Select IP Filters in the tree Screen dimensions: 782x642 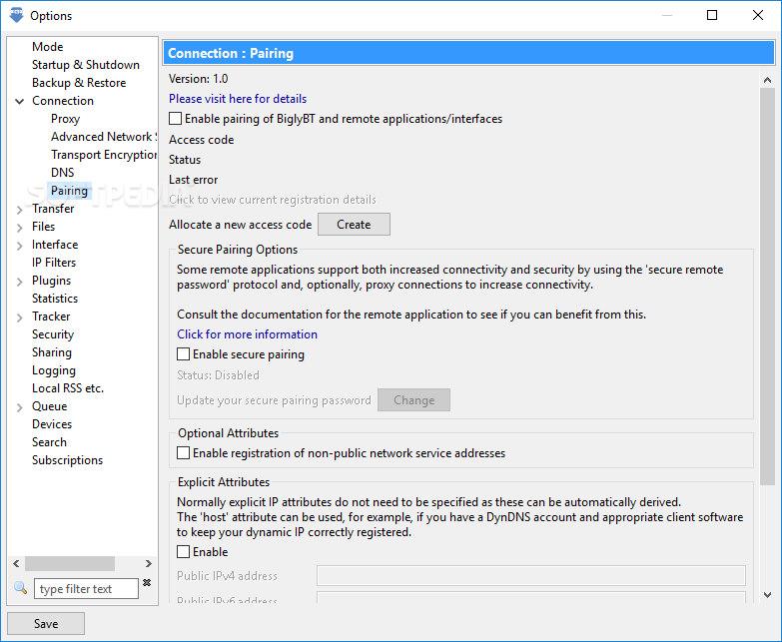(54, 263)
